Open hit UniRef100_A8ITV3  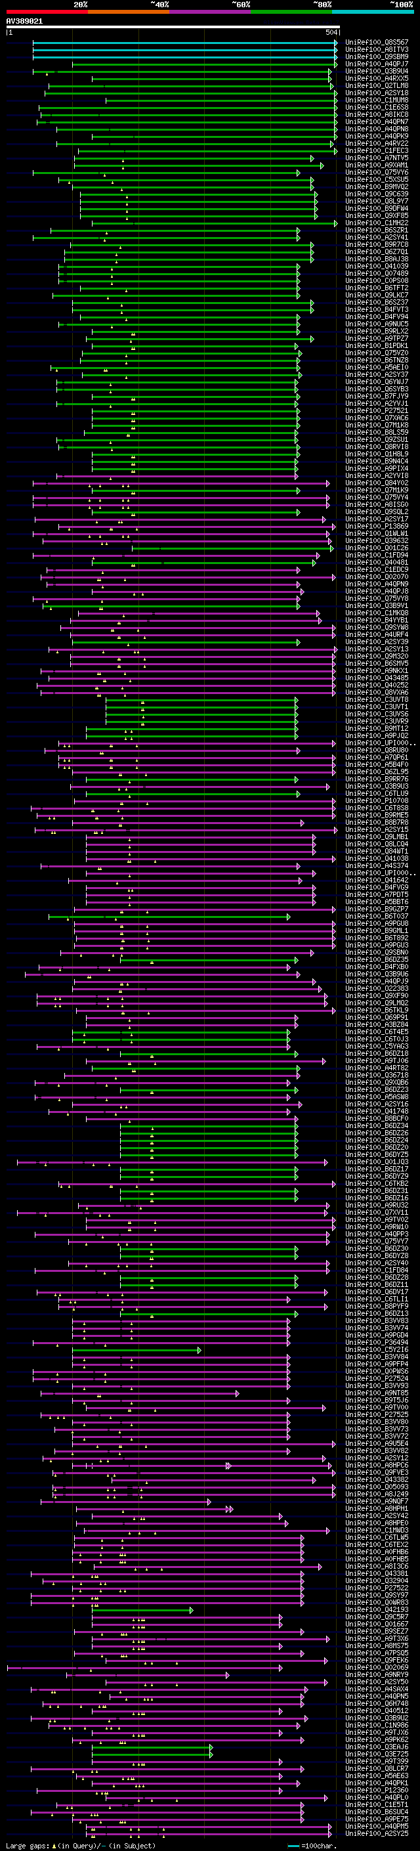pos(377,50)
